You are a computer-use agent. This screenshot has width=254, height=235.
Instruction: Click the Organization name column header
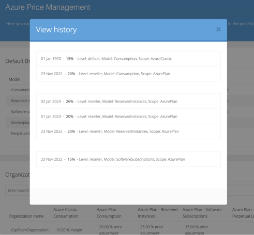26,216
